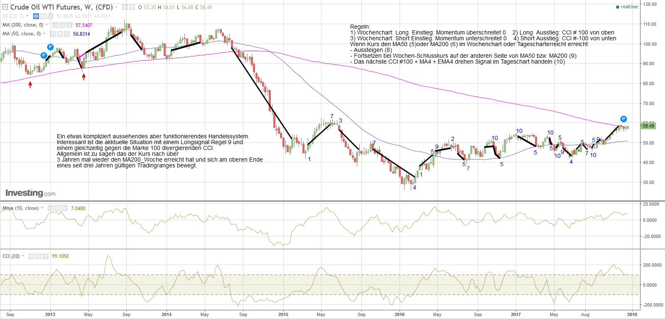Remove the Bollinger Bands indicator
The width and height of the screenshot is (665, 319).
[x=50, y=16]
